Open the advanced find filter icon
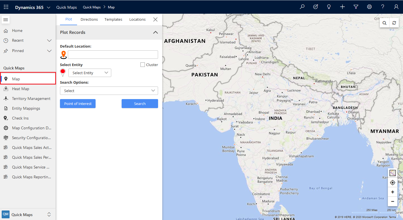Screen dimensions: 403x220 pyautogui.click(x=356, y=7)
